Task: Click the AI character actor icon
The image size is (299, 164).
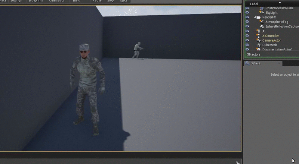Action: 258,31
